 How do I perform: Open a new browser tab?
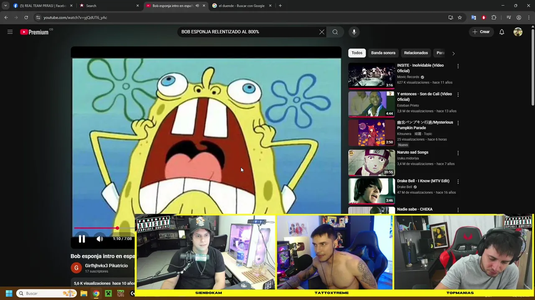tap(280, 6)
